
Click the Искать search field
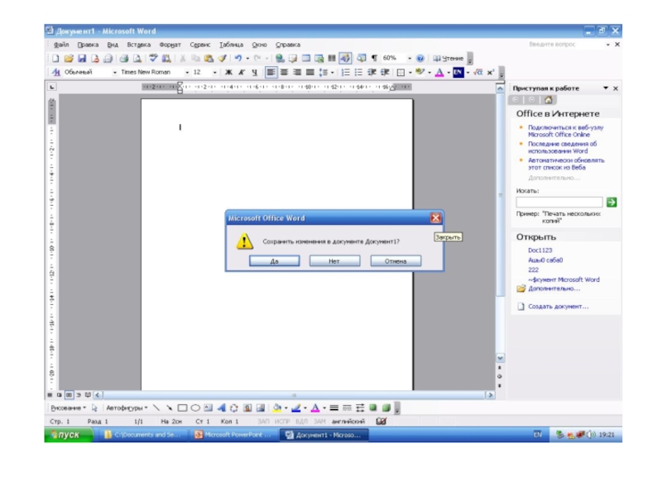click(559, 202)
